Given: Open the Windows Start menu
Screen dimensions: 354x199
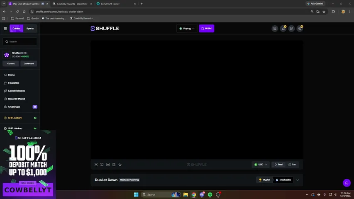Looking at the screenshot, I should (136, 194).
